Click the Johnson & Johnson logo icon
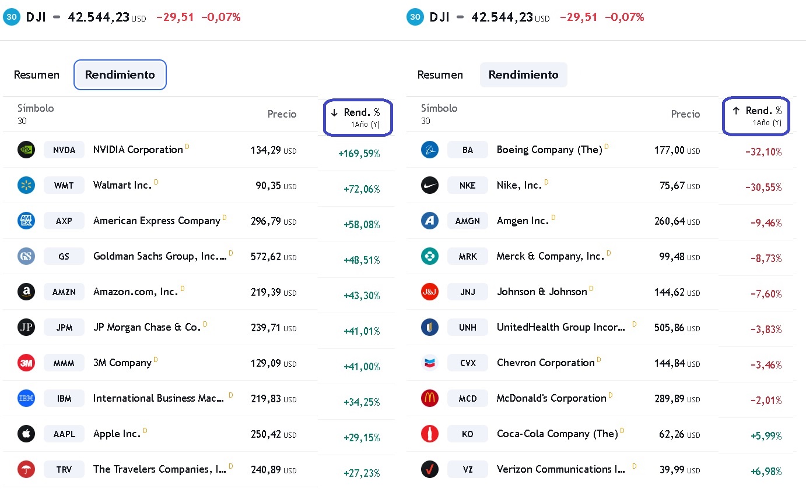 pos(430,292)
